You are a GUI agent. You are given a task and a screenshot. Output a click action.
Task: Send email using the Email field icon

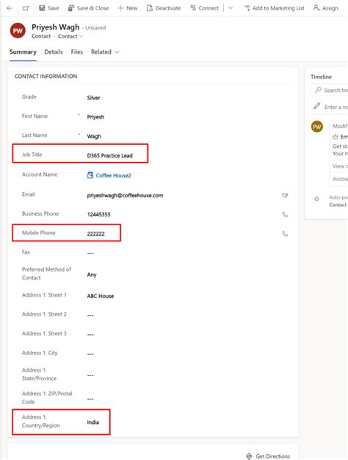click(x=284, y=195)
